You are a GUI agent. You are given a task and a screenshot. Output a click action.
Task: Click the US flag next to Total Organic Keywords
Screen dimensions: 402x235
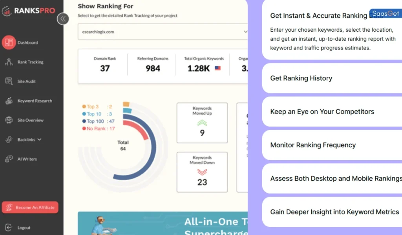point(217,67)
